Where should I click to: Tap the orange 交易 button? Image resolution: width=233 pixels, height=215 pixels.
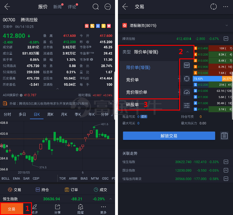pos(12,209)
